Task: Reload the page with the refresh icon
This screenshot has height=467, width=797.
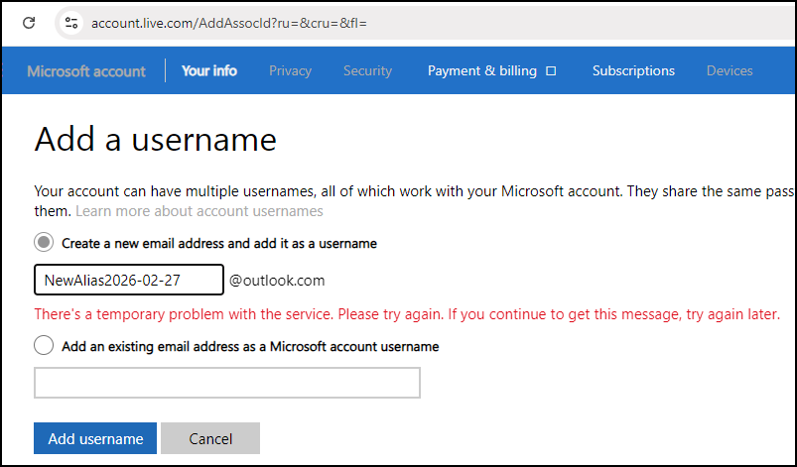Action: coord(29,23)
